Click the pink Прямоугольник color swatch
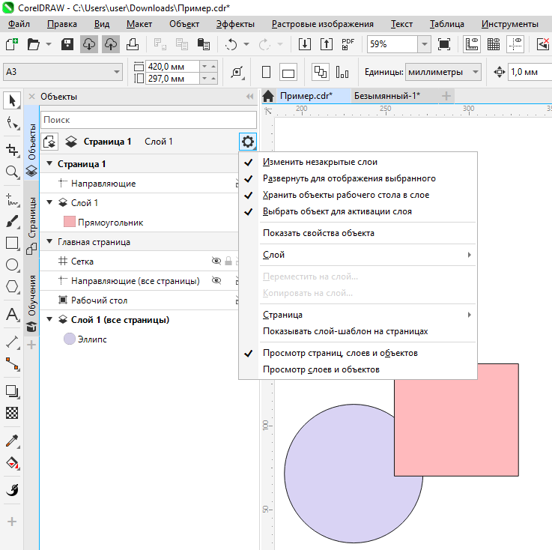Viewport: 552px width, 550px height. (x=69, y=223)
